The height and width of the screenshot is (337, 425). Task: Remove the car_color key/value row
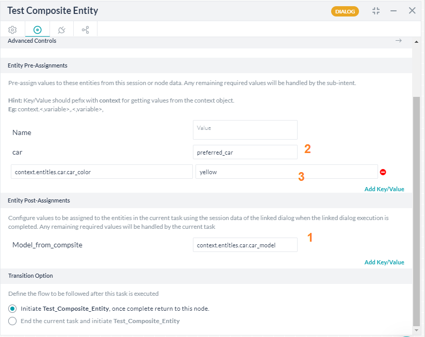[383, 172]
